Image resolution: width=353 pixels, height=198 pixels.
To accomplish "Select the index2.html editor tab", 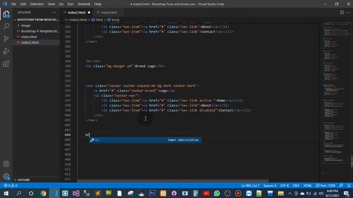I will [77, 12].
